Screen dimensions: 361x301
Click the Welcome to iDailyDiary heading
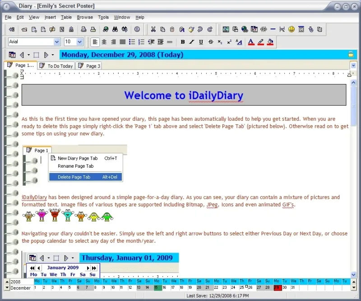pos(184,95)
